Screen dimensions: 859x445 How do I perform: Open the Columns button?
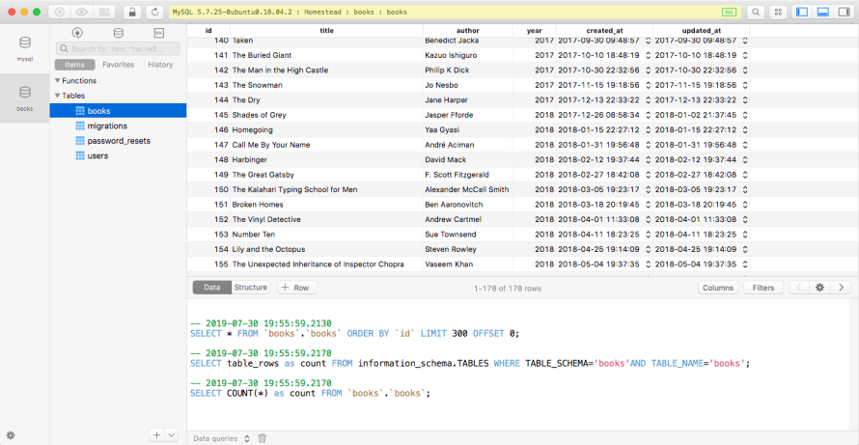(x=718, y=288)
